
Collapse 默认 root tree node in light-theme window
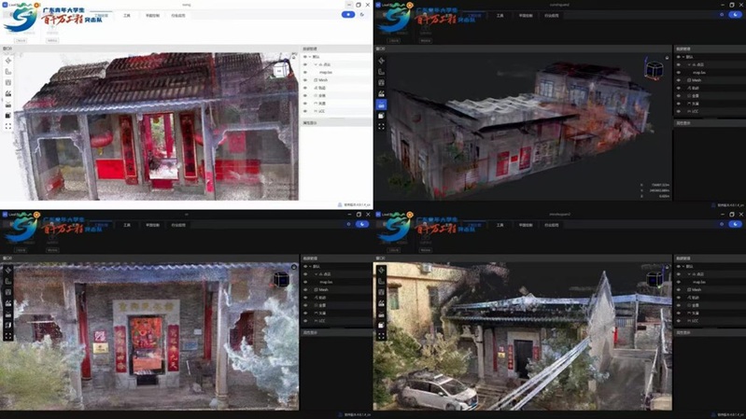coord(310,57)
